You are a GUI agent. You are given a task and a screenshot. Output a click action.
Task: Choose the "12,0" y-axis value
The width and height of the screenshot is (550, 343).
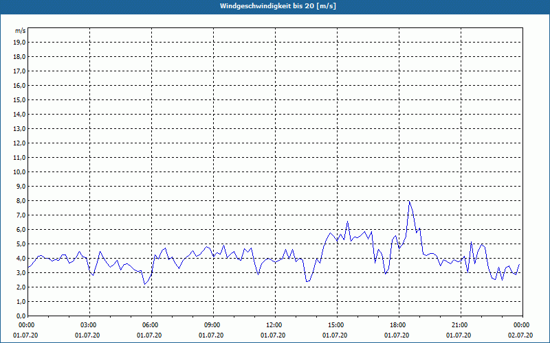(x=19, y=143)
